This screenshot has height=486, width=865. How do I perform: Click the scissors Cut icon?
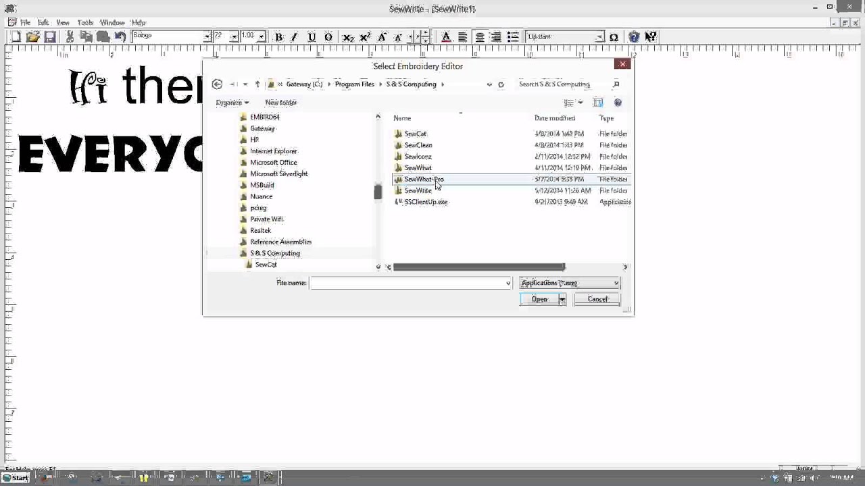tap(70, 37)
